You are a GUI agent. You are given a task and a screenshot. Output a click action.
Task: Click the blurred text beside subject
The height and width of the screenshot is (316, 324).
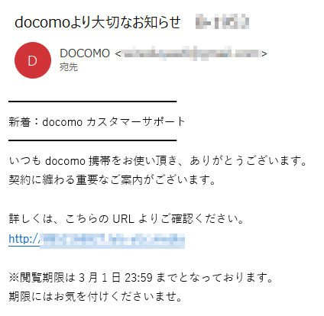point(222,21)
